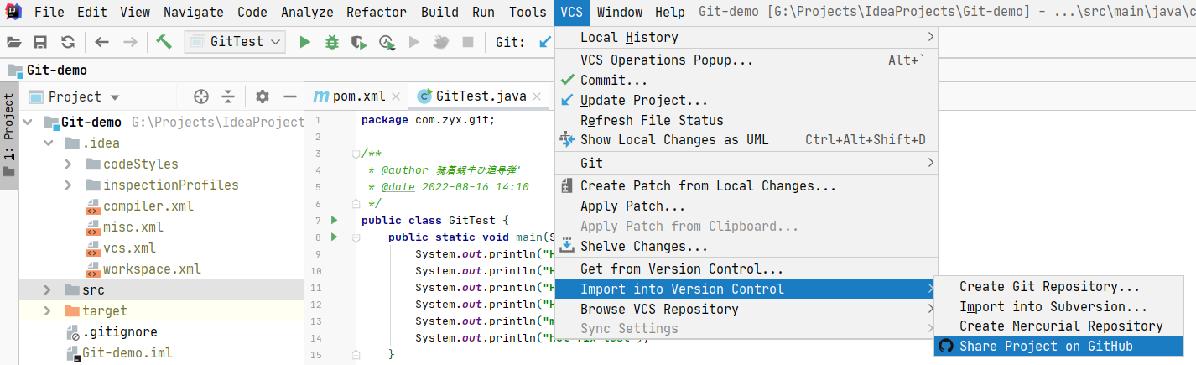This screenshot has width=1196, height=365.
Task: Open the Refactor menu
Action: (x=376, y=12)
